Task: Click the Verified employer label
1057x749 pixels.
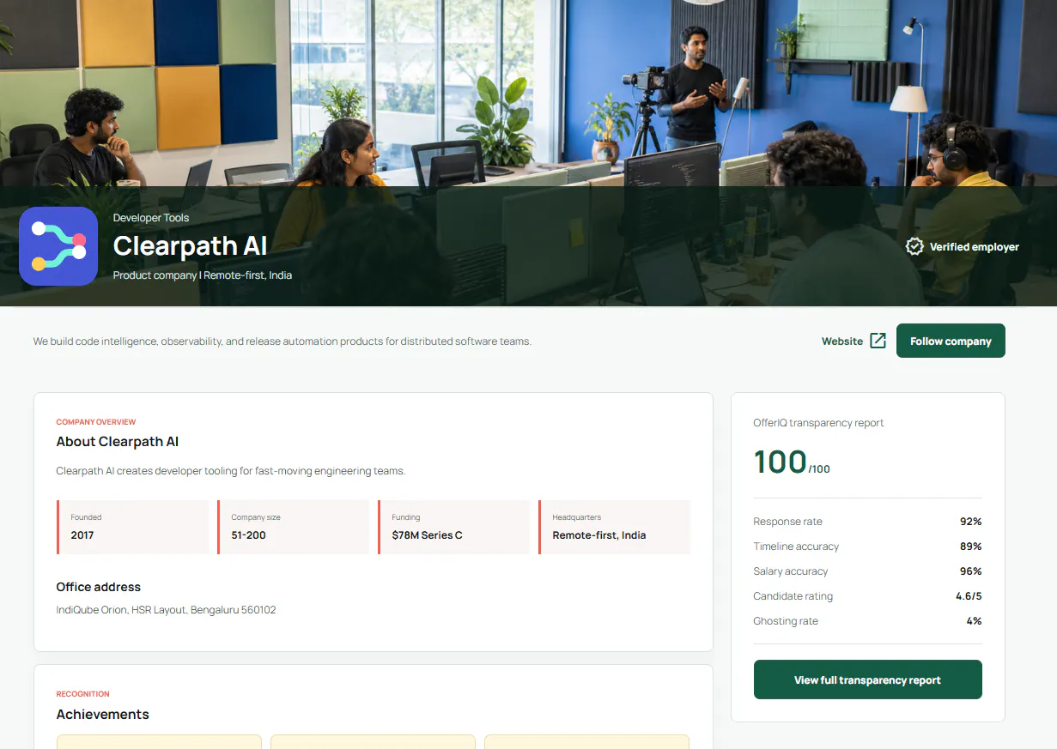Action: point(975,247)
